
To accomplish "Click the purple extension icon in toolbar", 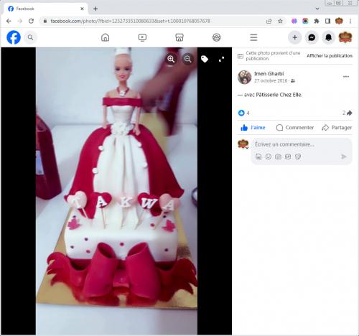I will pyautogui.click(x=294, y=21).
